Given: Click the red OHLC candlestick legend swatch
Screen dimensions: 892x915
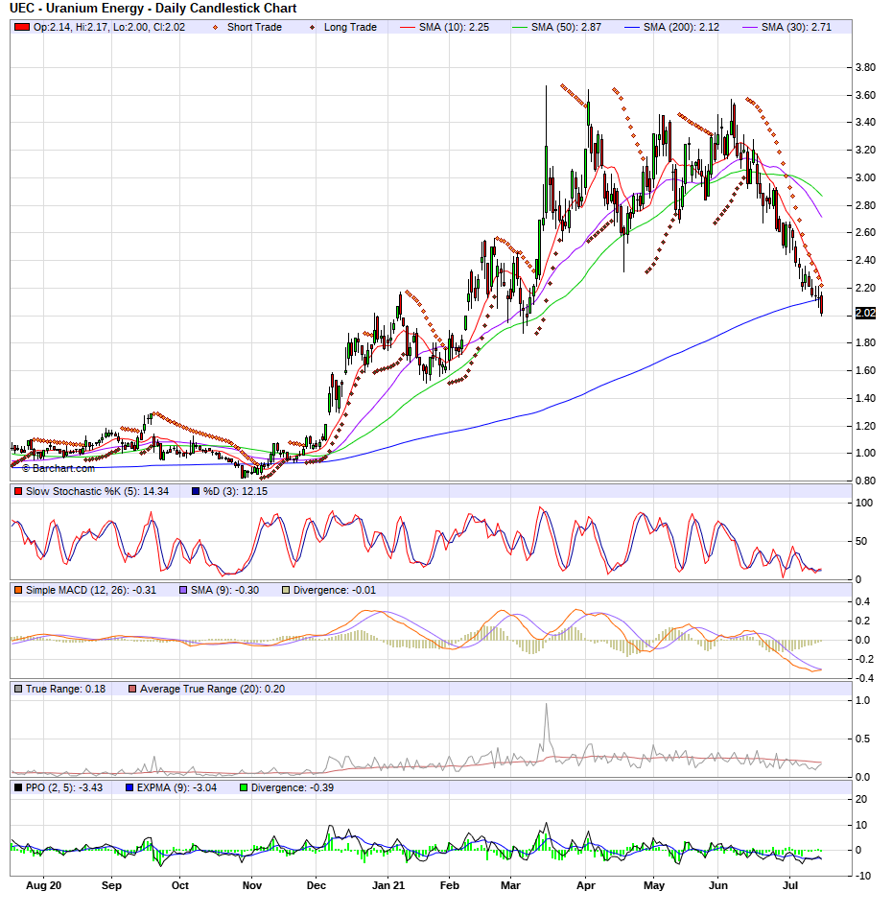Looking at the screenshot, I should click(x=22, y=28).
